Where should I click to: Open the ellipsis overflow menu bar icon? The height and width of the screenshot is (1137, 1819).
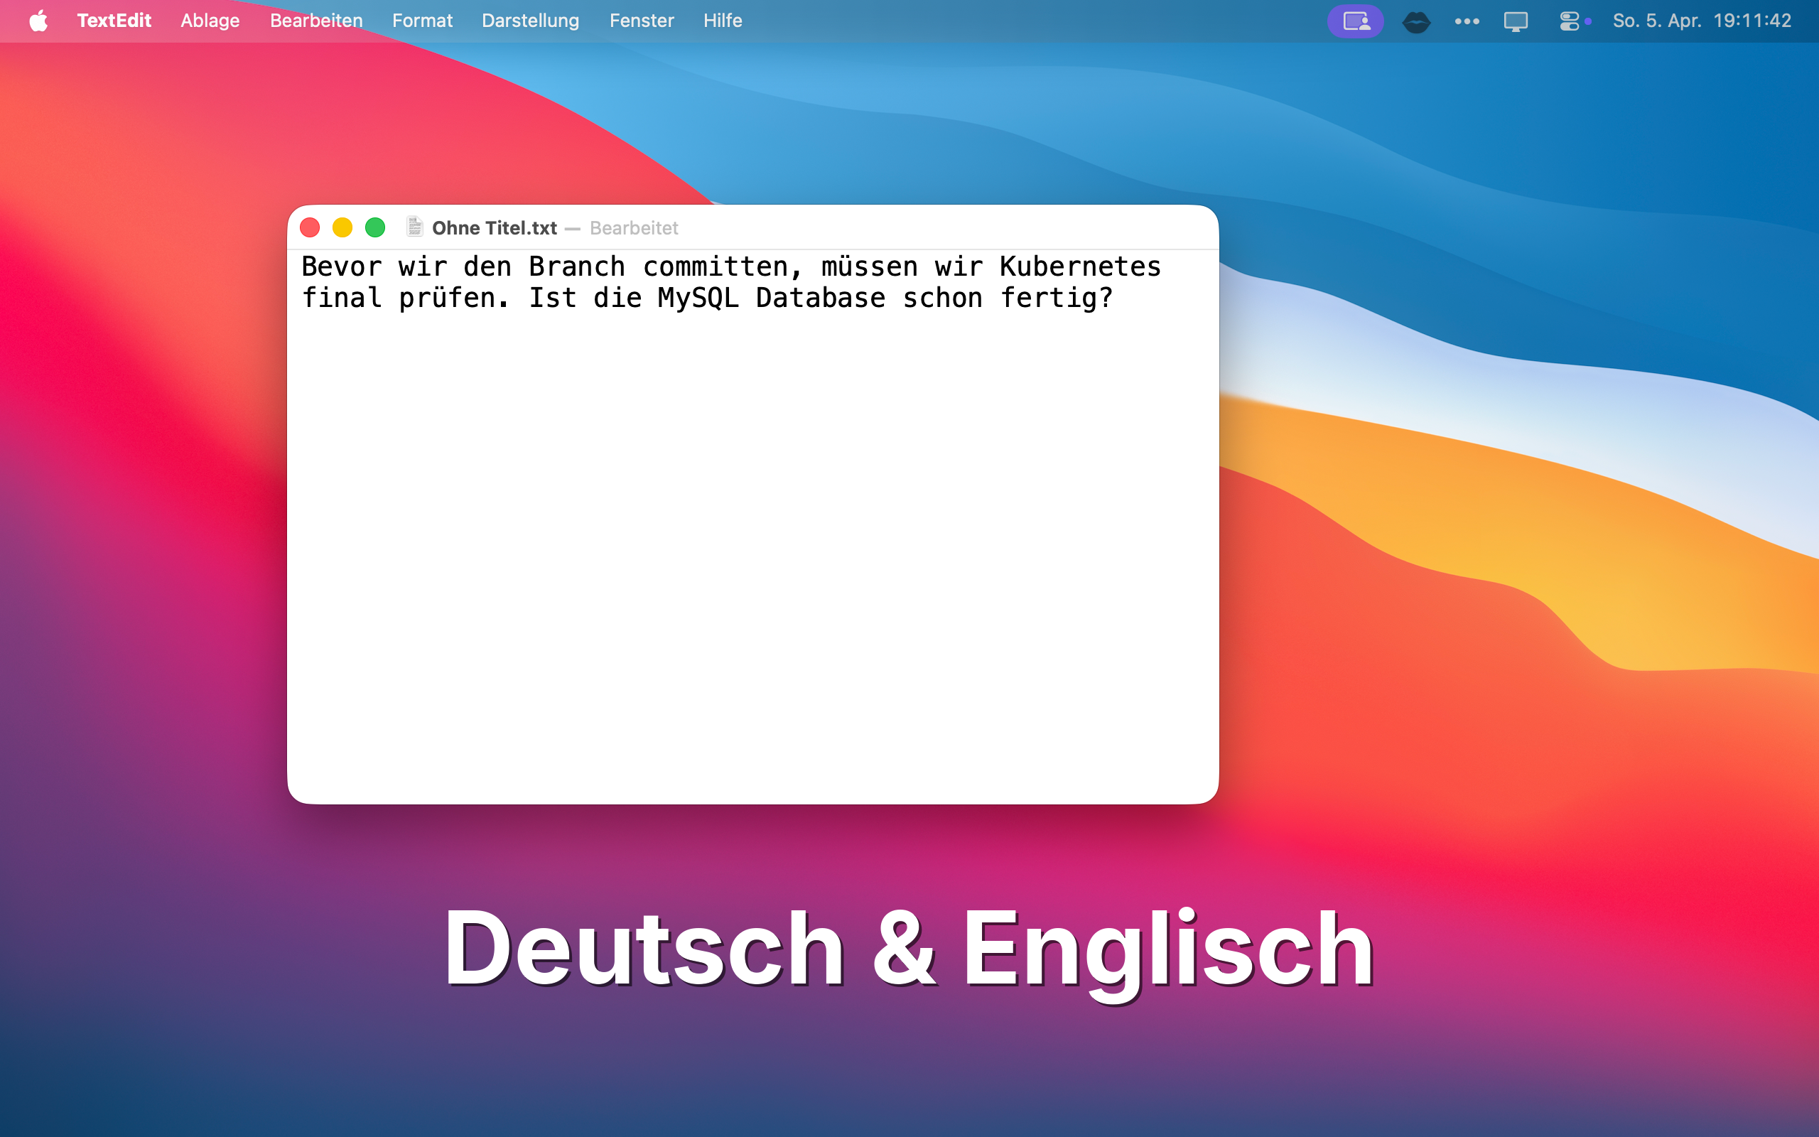(1467, 21)
